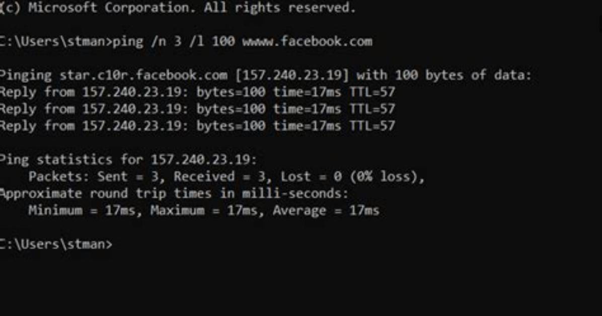602x316 pixels.
Task: Click the bracketed IP address 157.240.23.19
Action: 292,75
